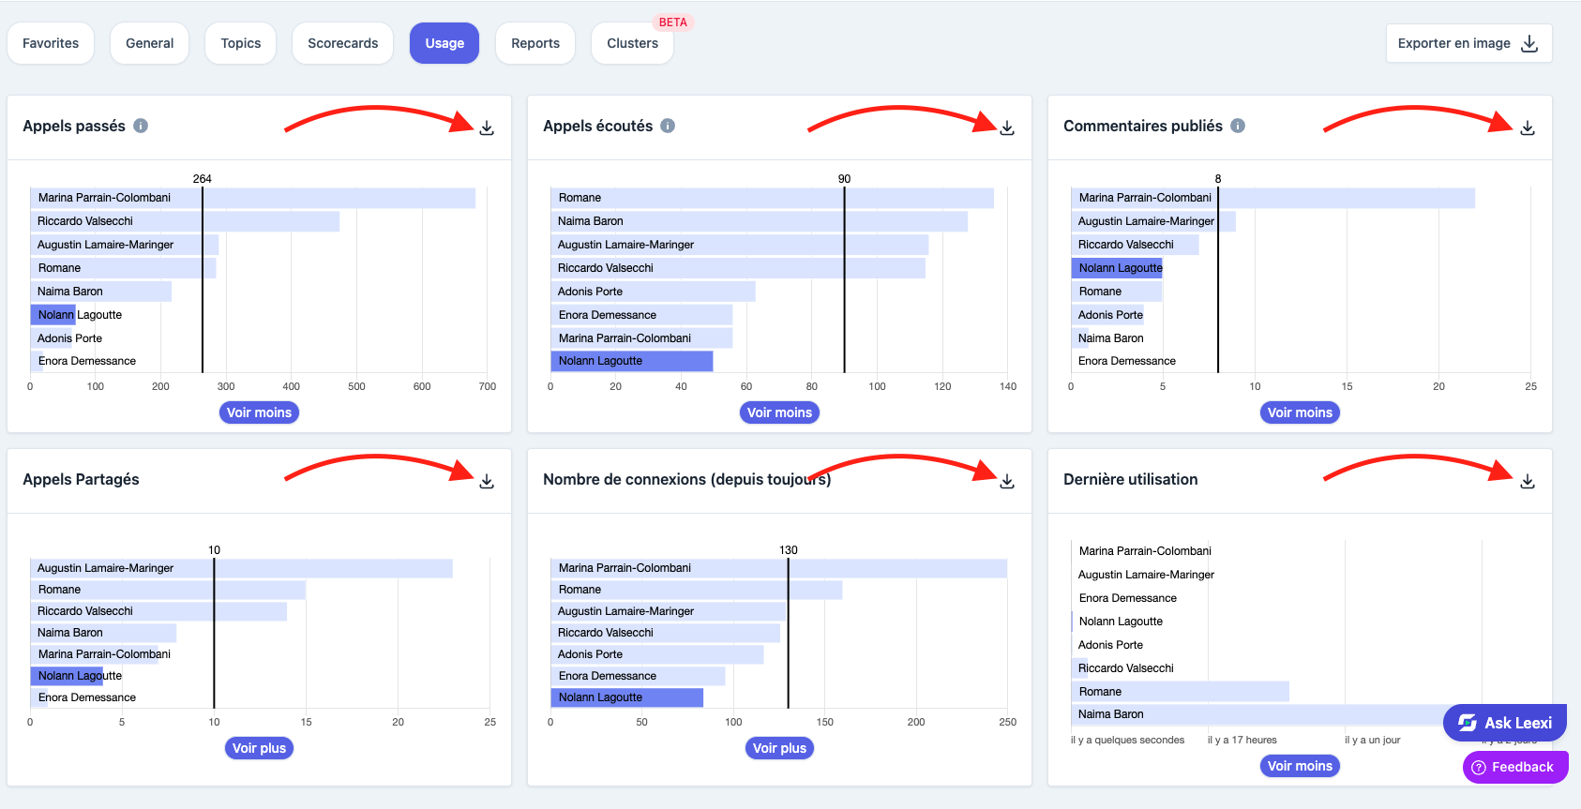Open the Clusters beta tab
1581x809 pixels.
pyautogui.click(x=632, y=43)
